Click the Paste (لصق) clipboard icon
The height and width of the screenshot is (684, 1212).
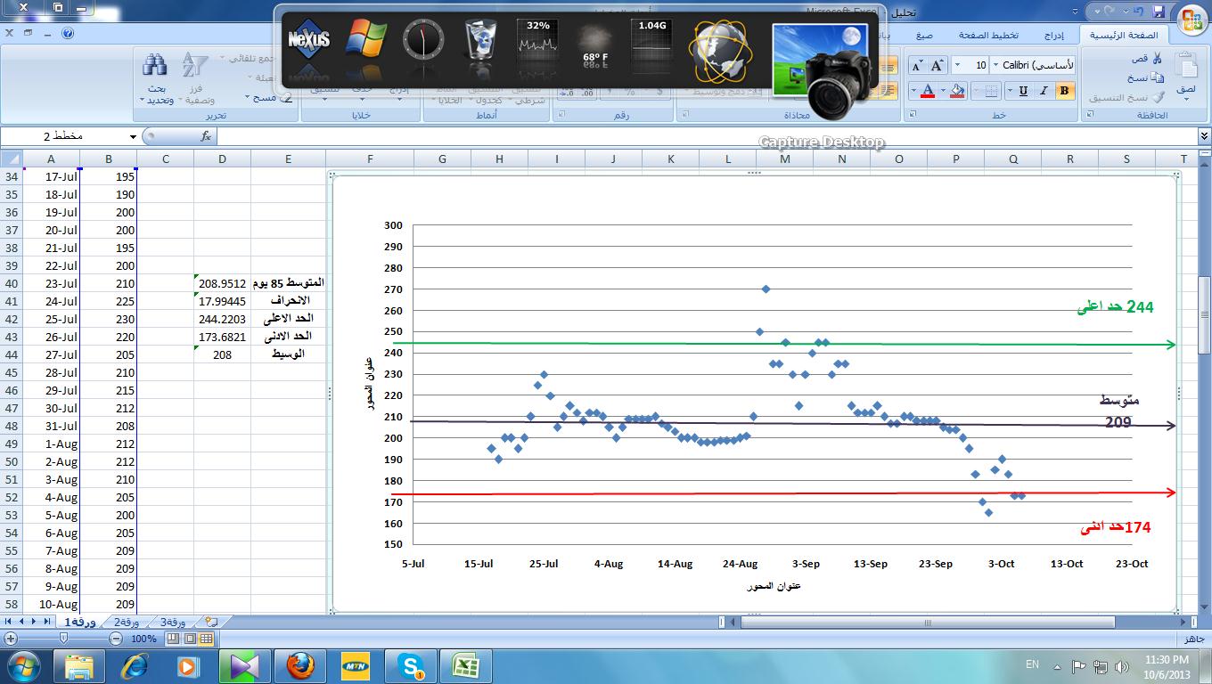[1185, 67]
